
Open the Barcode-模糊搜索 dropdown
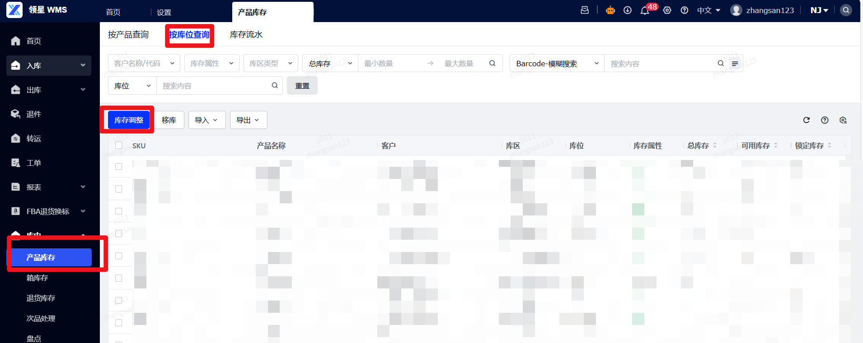click(557, 63)
